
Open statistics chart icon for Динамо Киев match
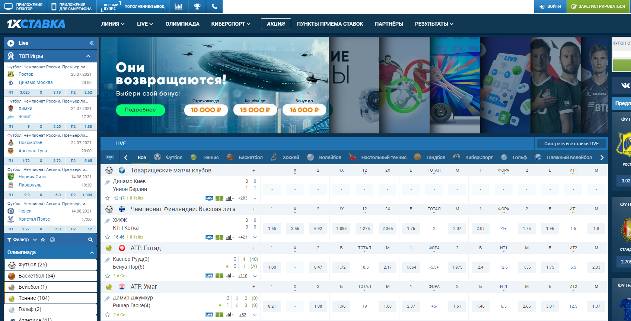(229, 198)
